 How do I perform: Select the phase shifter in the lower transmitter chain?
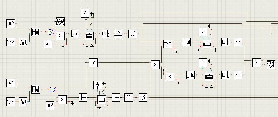click(x=143, y=97)
